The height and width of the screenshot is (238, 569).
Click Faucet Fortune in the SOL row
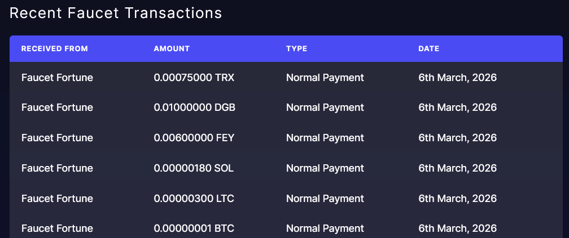pos(57,168)
